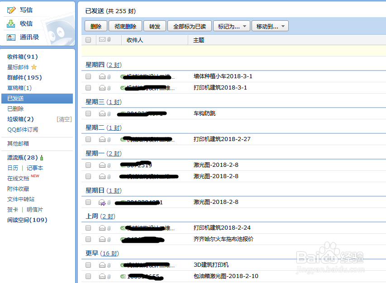This screenshot has width=386, height=283.
Task: Check the box for 打印机建筑2018-3-1
Action: coord(88,88)
